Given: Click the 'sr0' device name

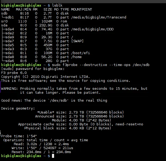Looking at the screenshot, I should point(4,21).
